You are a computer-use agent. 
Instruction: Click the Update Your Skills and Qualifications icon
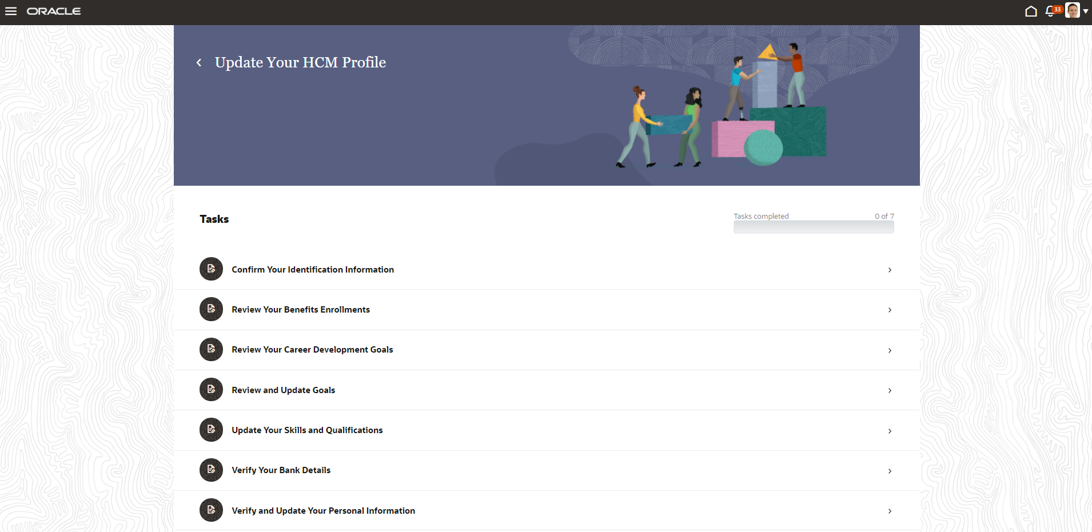211,430
